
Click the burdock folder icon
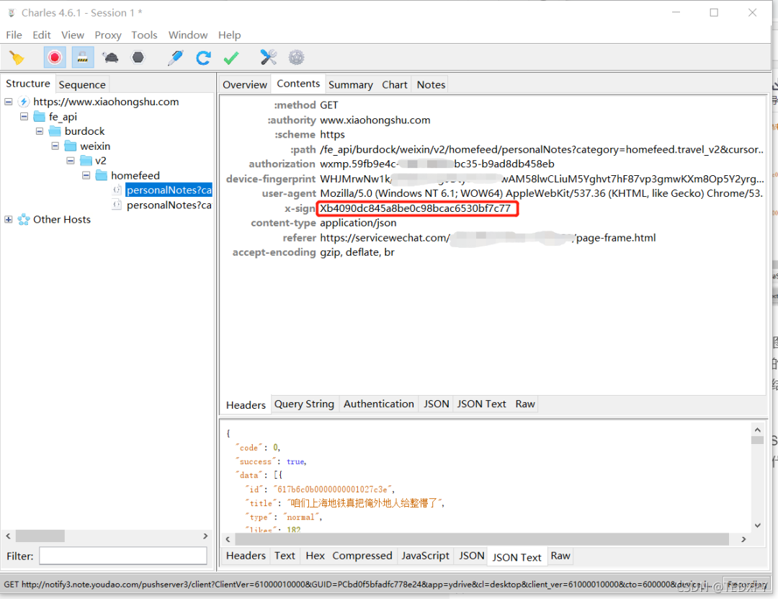click(55, 131)
